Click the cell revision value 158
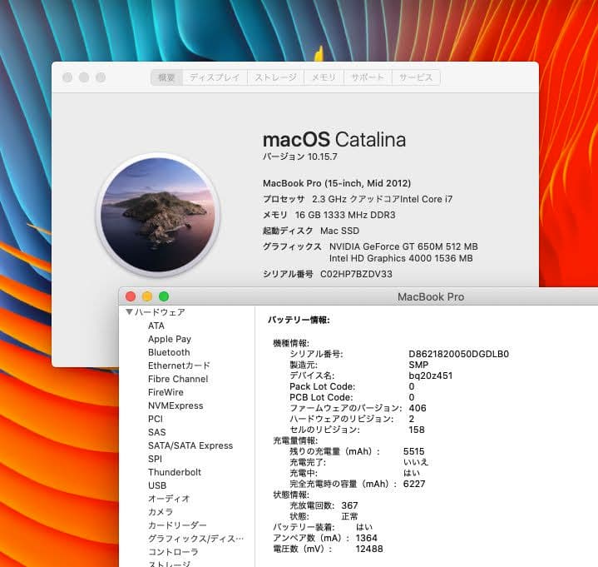Viewport: 598px width, 567px height. coord(417,430)
